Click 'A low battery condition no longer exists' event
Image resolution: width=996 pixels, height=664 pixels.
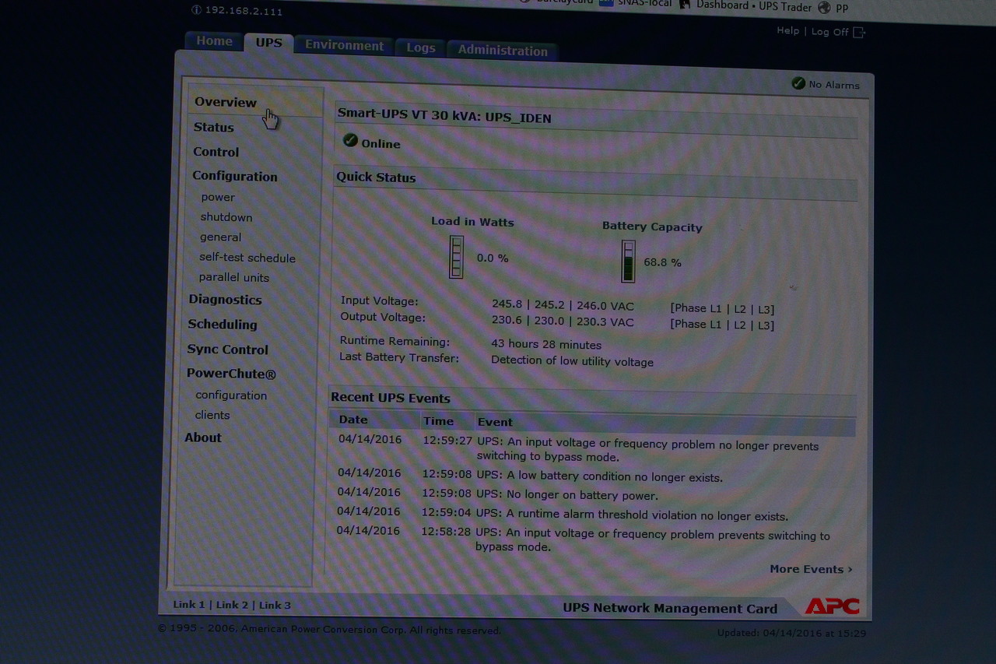click(599, 477)
